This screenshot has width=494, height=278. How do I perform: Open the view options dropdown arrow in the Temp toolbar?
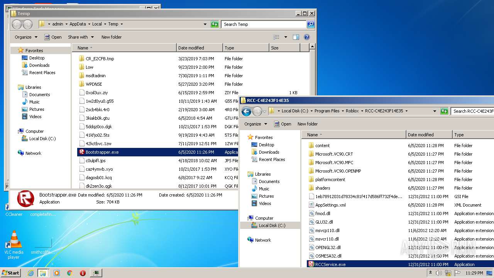click(286, 37)
